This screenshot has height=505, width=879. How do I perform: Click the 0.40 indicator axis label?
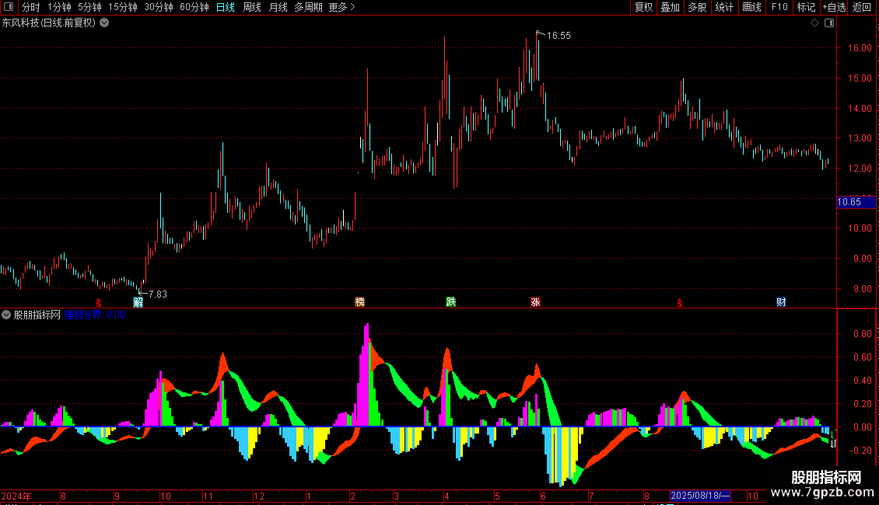pyautogui.click(x=862, y=381)
